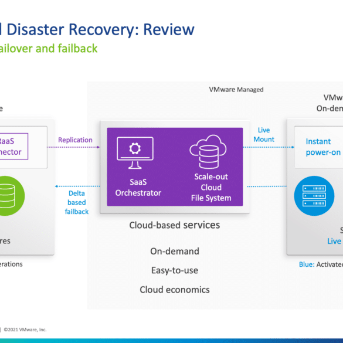This screenshot has width=343, height=343.
Task: Click the 'On-demand' text
Action: [175, 251]
